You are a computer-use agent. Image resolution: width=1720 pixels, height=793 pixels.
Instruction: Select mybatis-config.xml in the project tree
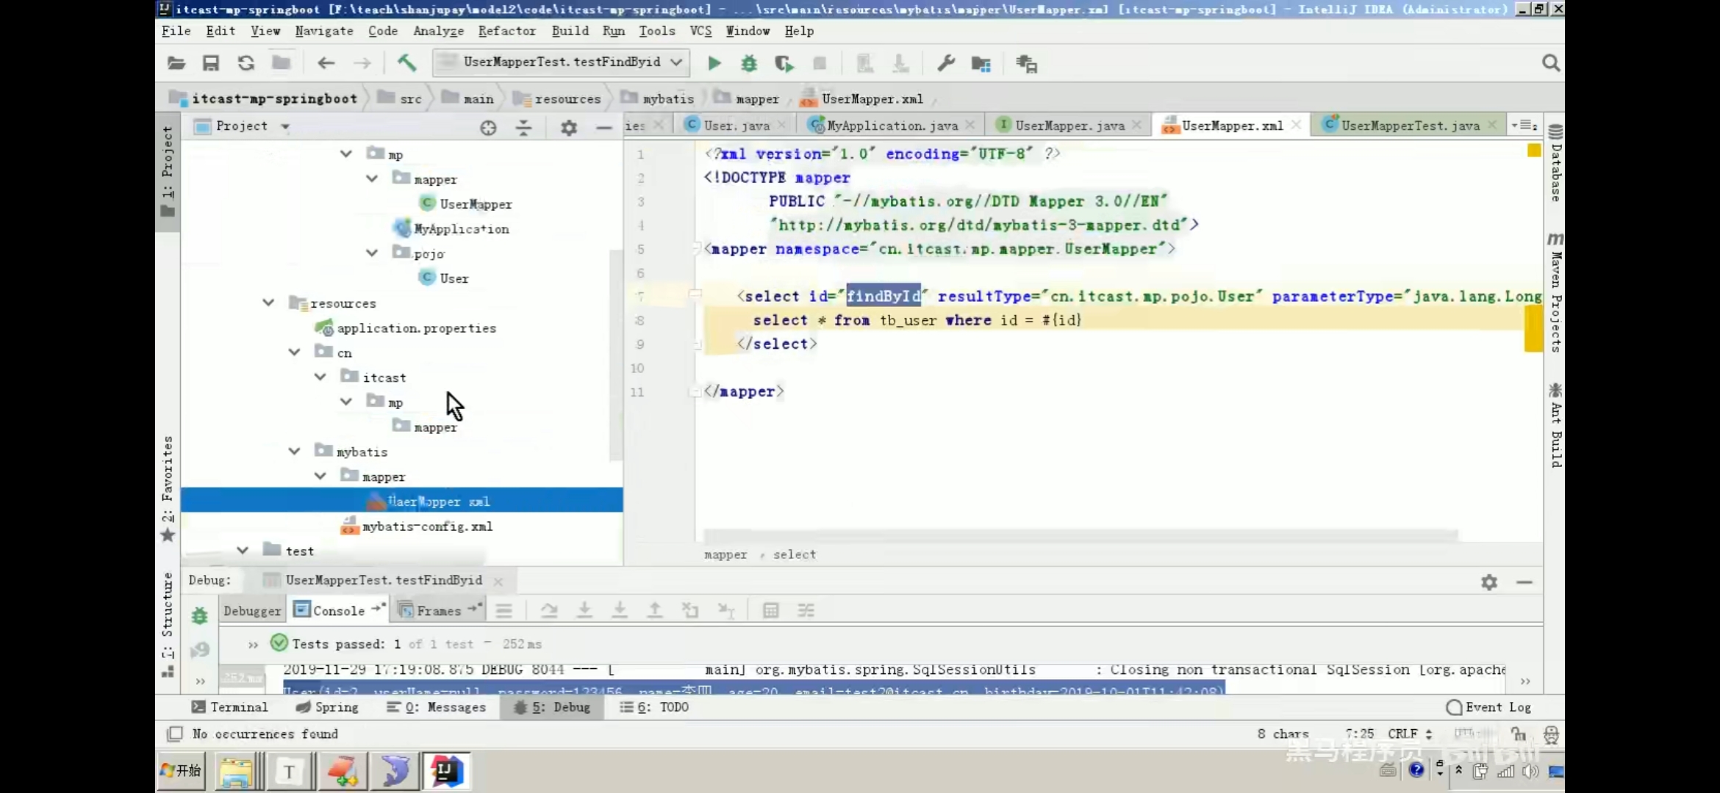[426, 526]
